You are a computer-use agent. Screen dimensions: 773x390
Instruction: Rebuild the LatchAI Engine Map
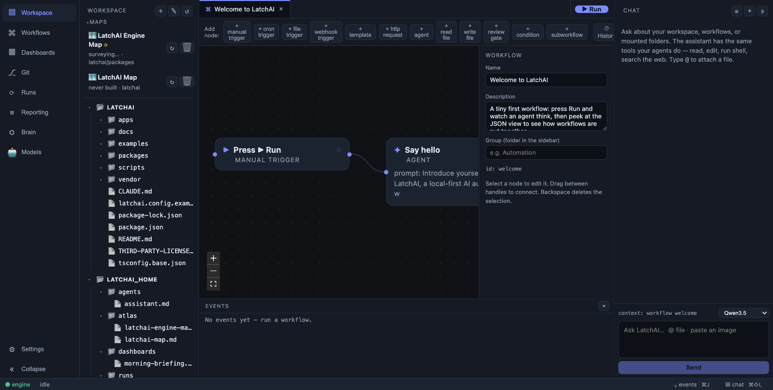pos(172,48)
